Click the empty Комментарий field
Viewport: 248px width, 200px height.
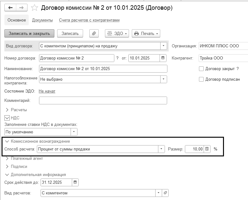click(x=103, y=101)
